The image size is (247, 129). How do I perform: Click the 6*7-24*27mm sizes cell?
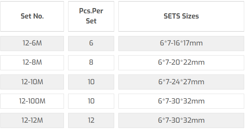coord(181,82)
